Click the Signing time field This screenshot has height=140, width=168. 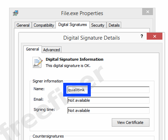[108, 111]
